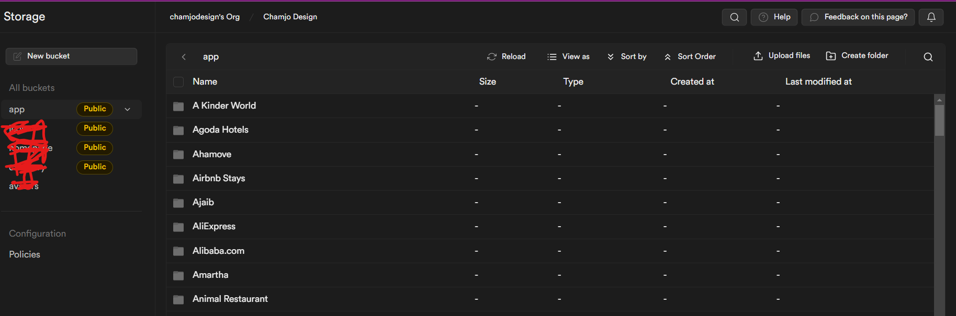
Task: Click the Created at column header
Action: coord(692,81)
